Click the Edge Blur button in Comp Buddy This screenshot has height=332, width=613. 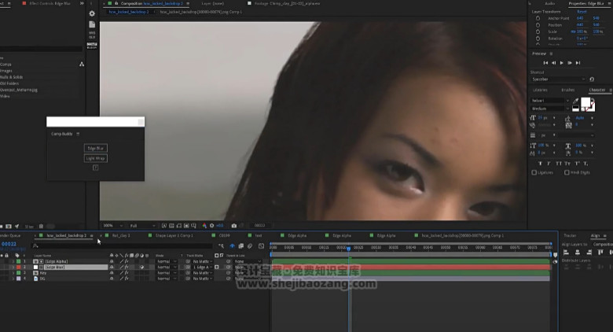click(x=95, y=149)
